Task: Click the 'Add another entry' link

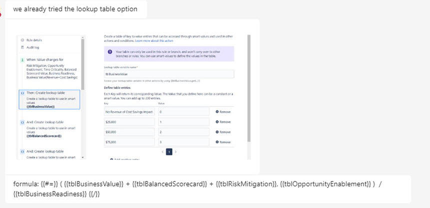Action: pyautogui.click(x=125, y=159)
